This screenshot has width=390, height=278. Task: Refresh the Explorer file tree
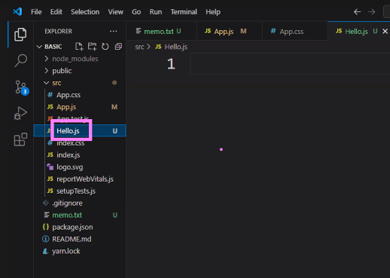click(105, 47)
